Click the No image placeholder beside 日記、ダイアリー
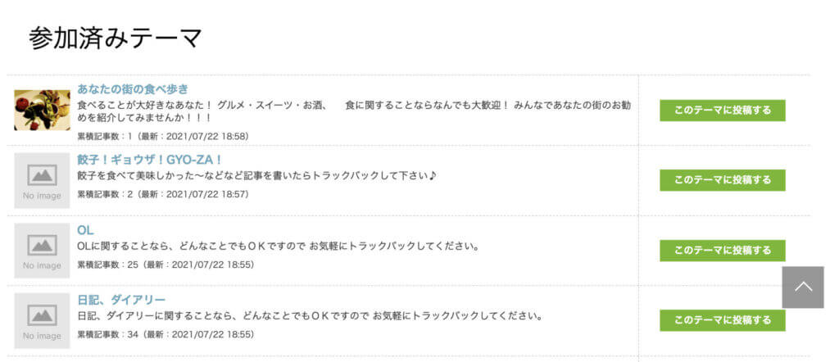Image resolution: width=839 pixels, height=362 pixels. (42, 320)
